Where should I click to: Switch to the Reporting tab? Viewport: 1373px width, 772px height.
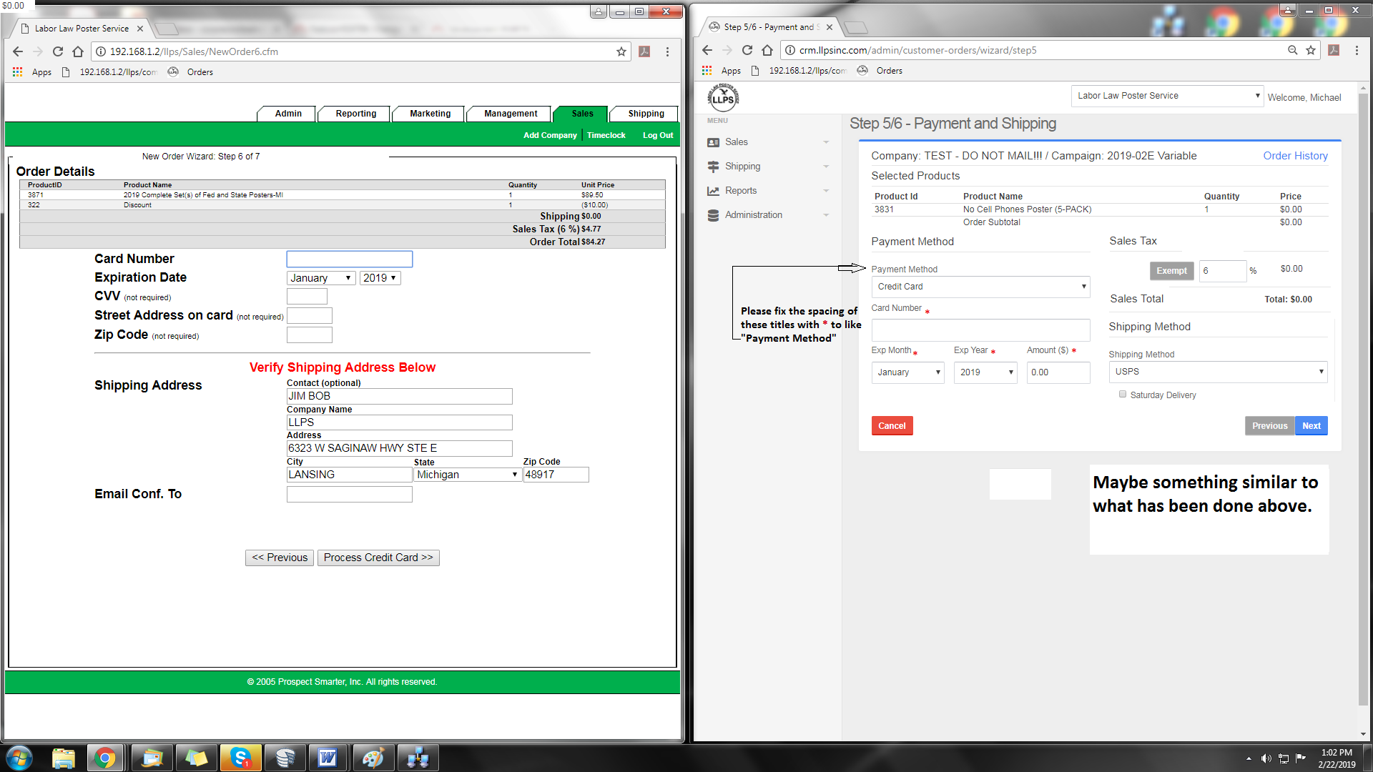[355, 114]
